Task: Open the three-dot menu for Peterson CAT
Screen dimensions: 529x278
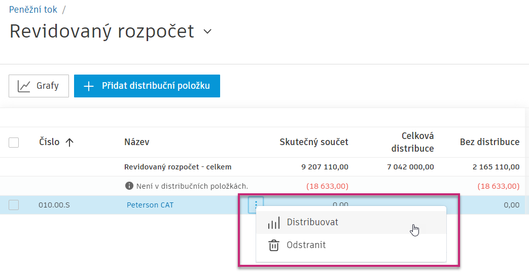Action: (256, 205)
